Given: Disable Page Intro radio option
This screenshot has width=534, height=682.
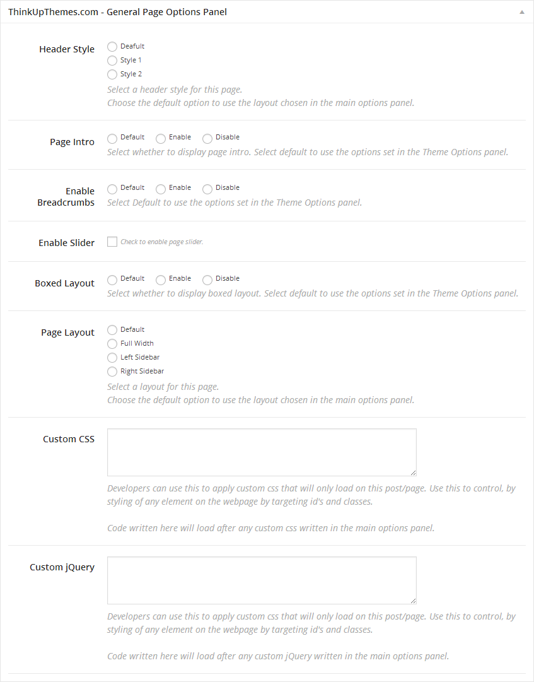Looking at the screenshot, I should click(x=207, y=138).
